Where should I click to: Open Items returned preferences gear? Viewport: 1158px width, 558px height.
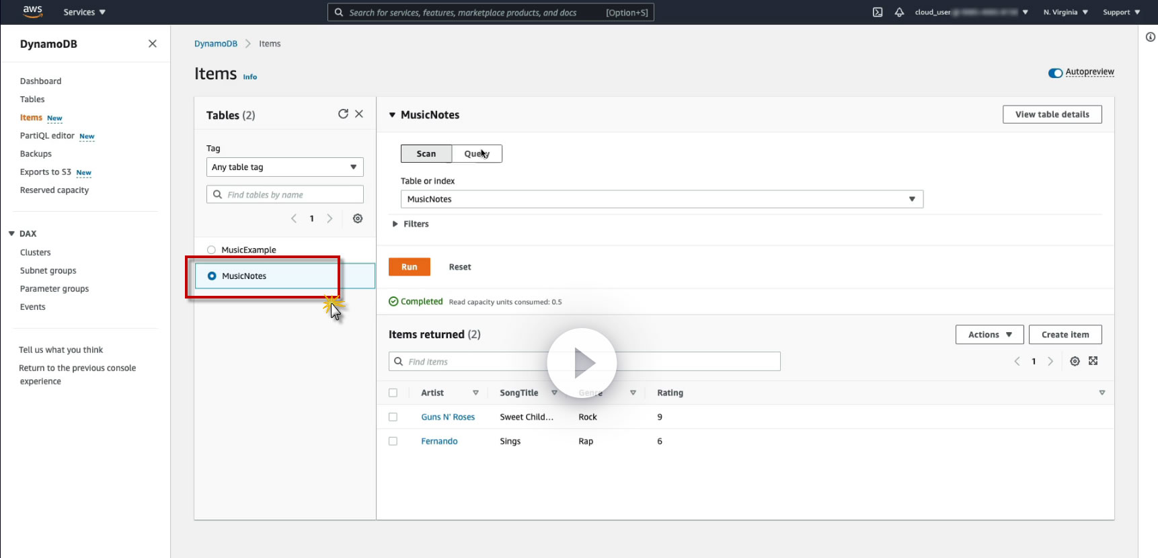click(x=1075, y=362)
